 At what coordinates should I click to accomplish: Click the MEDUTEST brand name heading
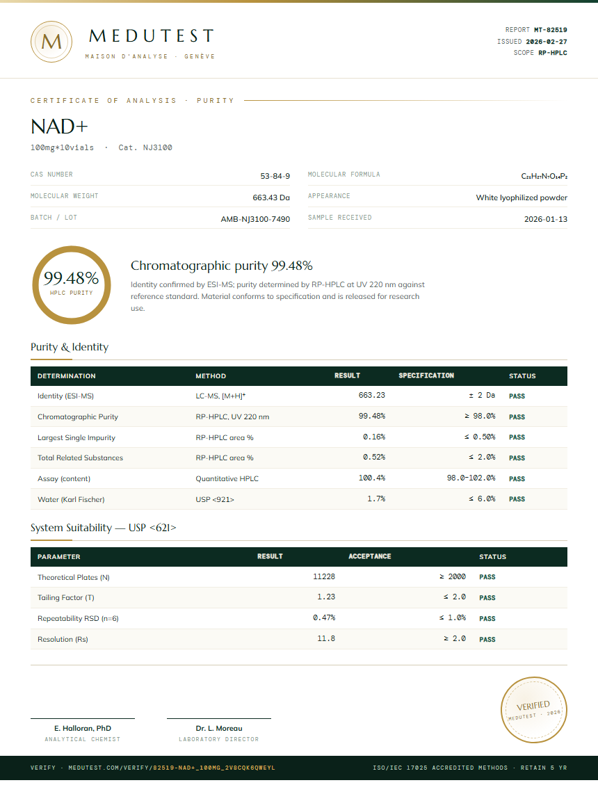coord(151,35)
